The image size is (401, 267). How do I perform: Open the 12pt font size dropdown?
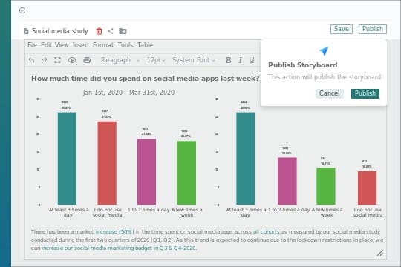[156, 60]
